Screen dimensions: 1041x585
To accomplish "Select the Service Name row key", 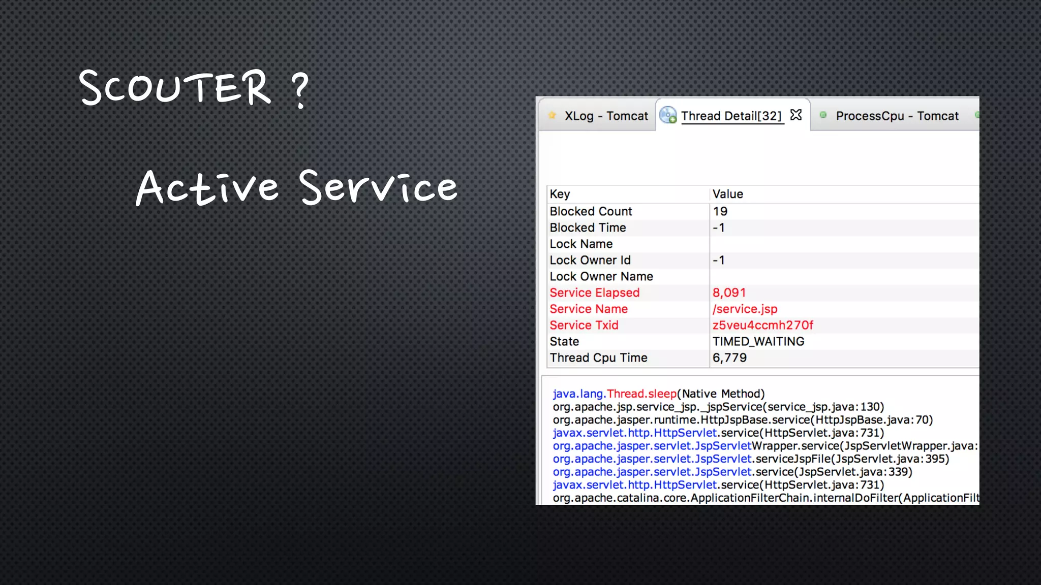I will pyautogui.click(x=589, y=309).
